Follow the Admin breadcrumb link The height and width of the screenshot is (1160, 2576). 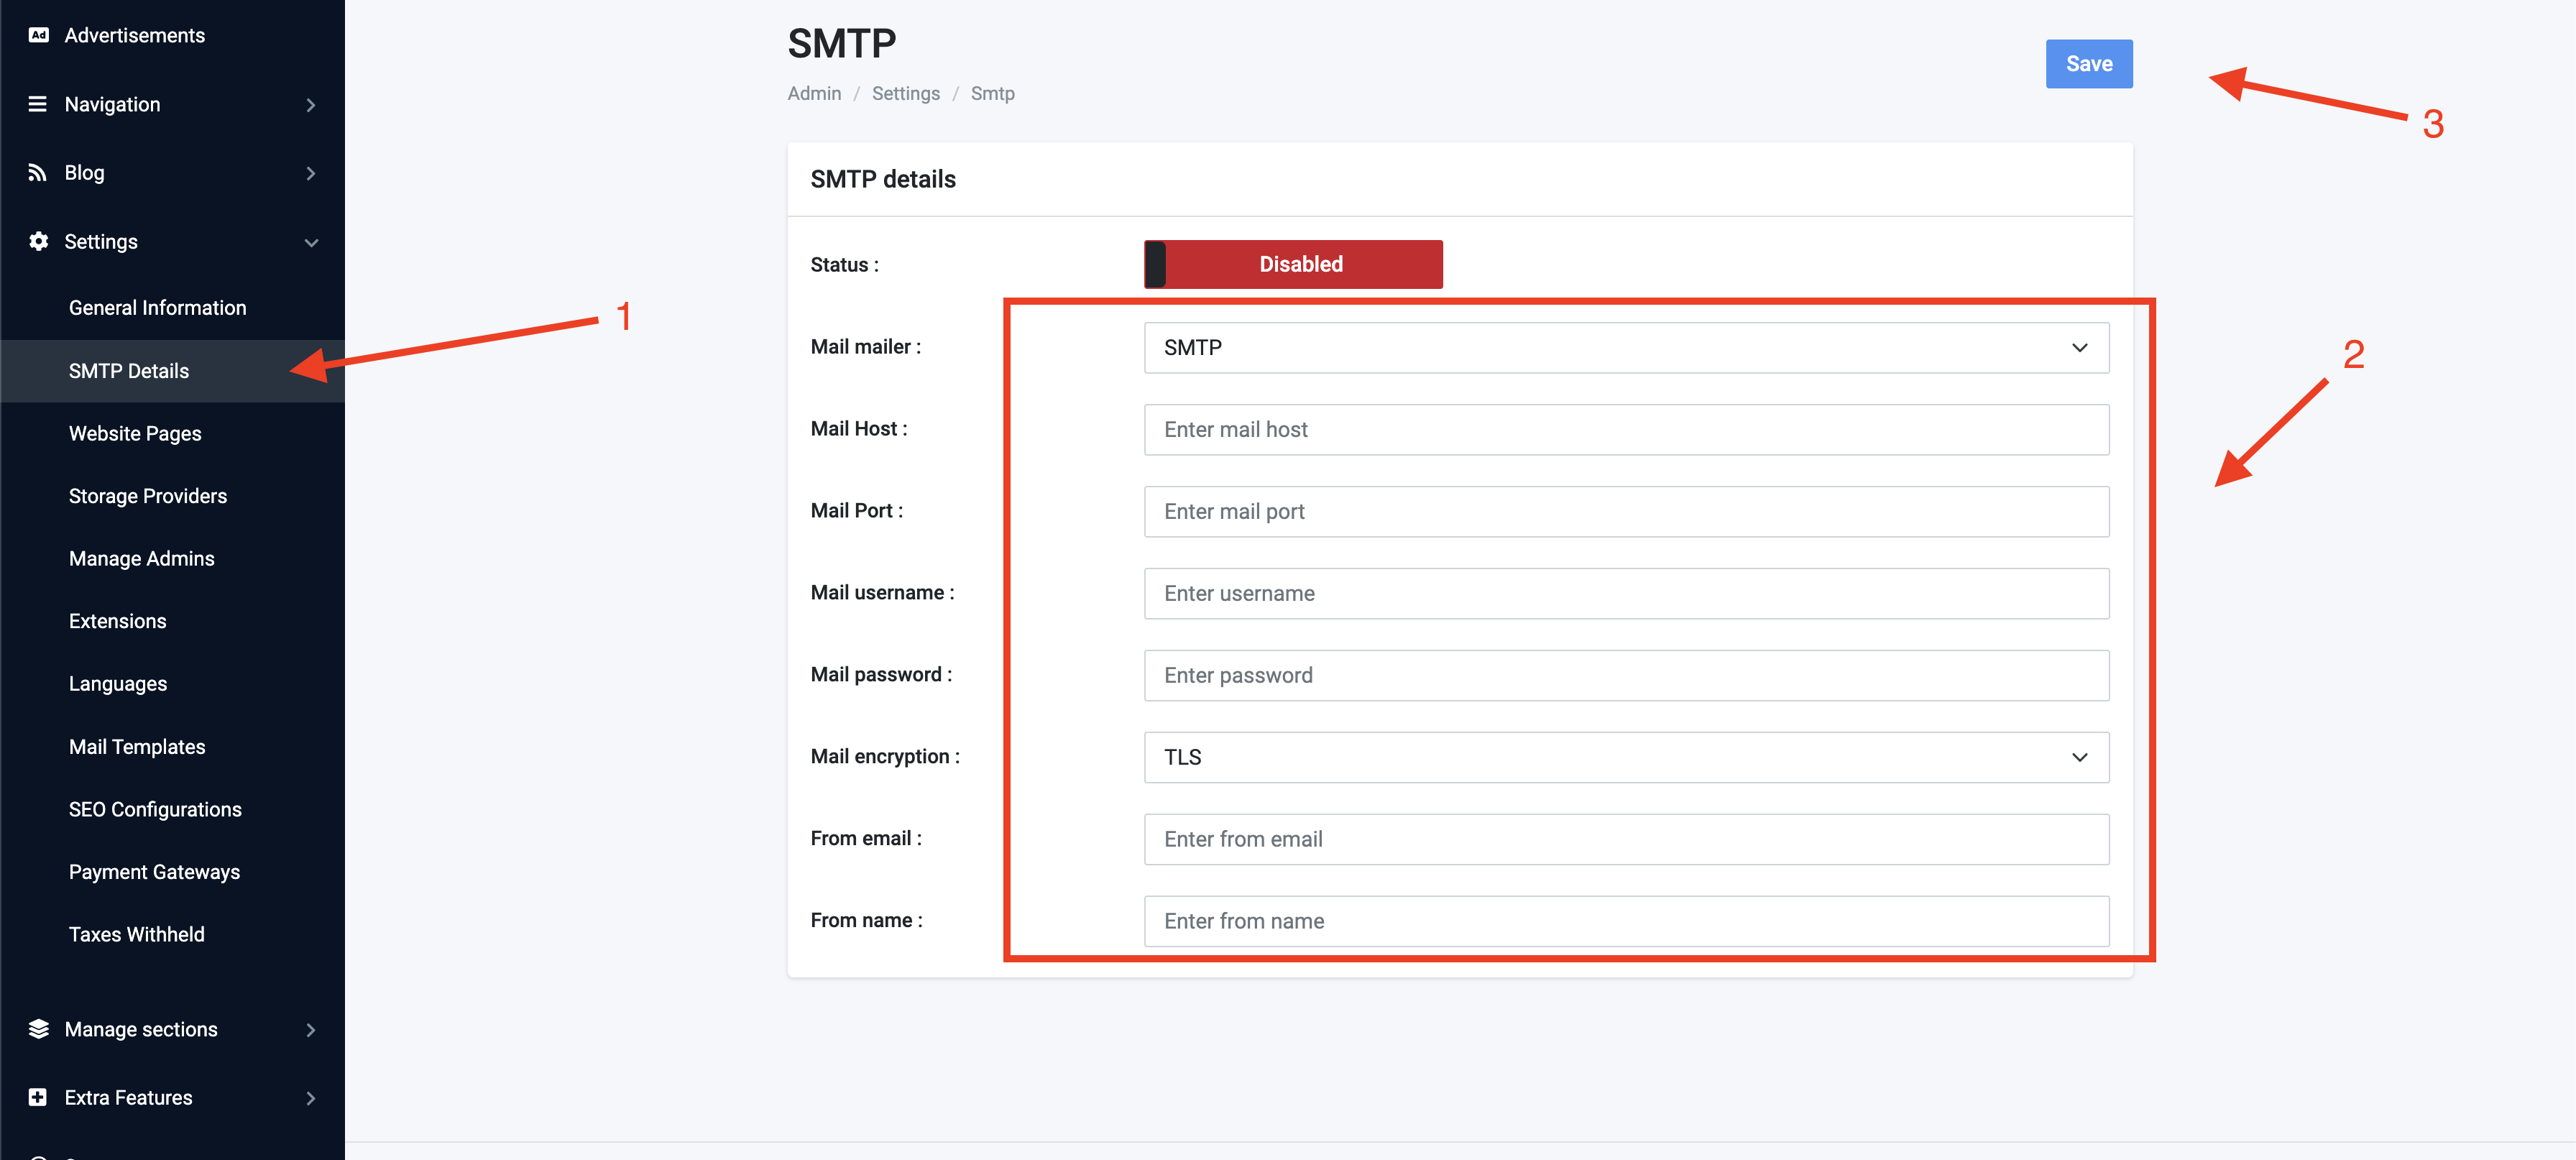pos(814,94)
